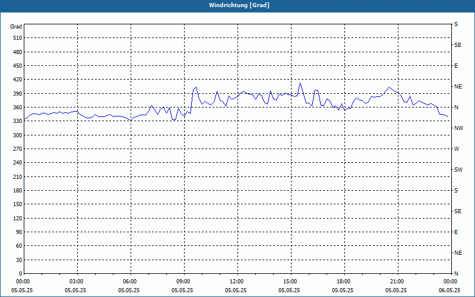Select the 510 y-axis value
This screenshot has width=475, height=297.
[18, 38]
